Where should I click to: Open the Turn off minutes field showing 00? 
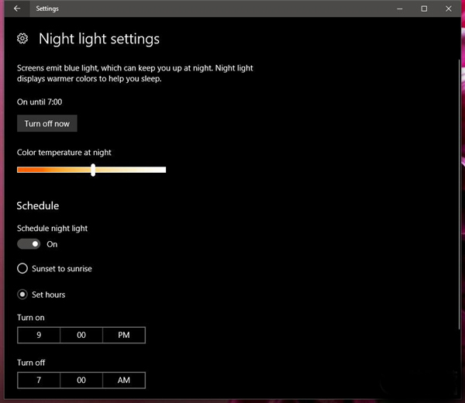tap(81, 381)
